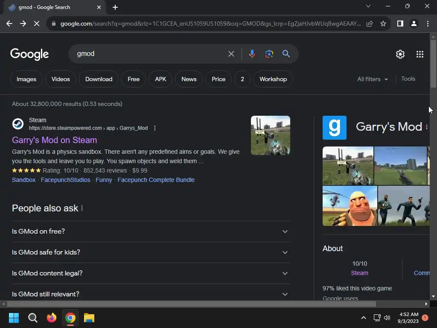This screenshot has height=328, width=437.
Task: Open Windows taskbar search
Action: coord(32,318)
